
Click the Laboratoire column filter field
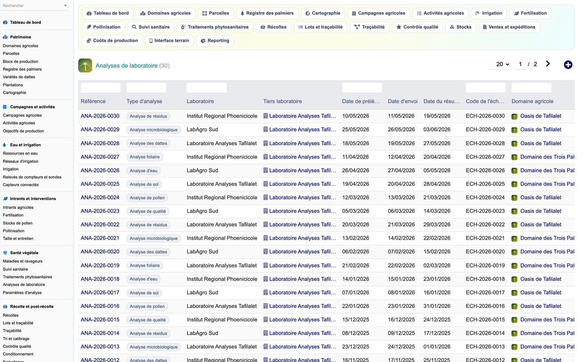tap(207, 88)
